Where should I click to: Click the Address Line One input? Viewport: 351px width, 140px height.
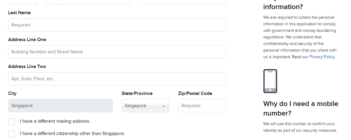point(117,52)
